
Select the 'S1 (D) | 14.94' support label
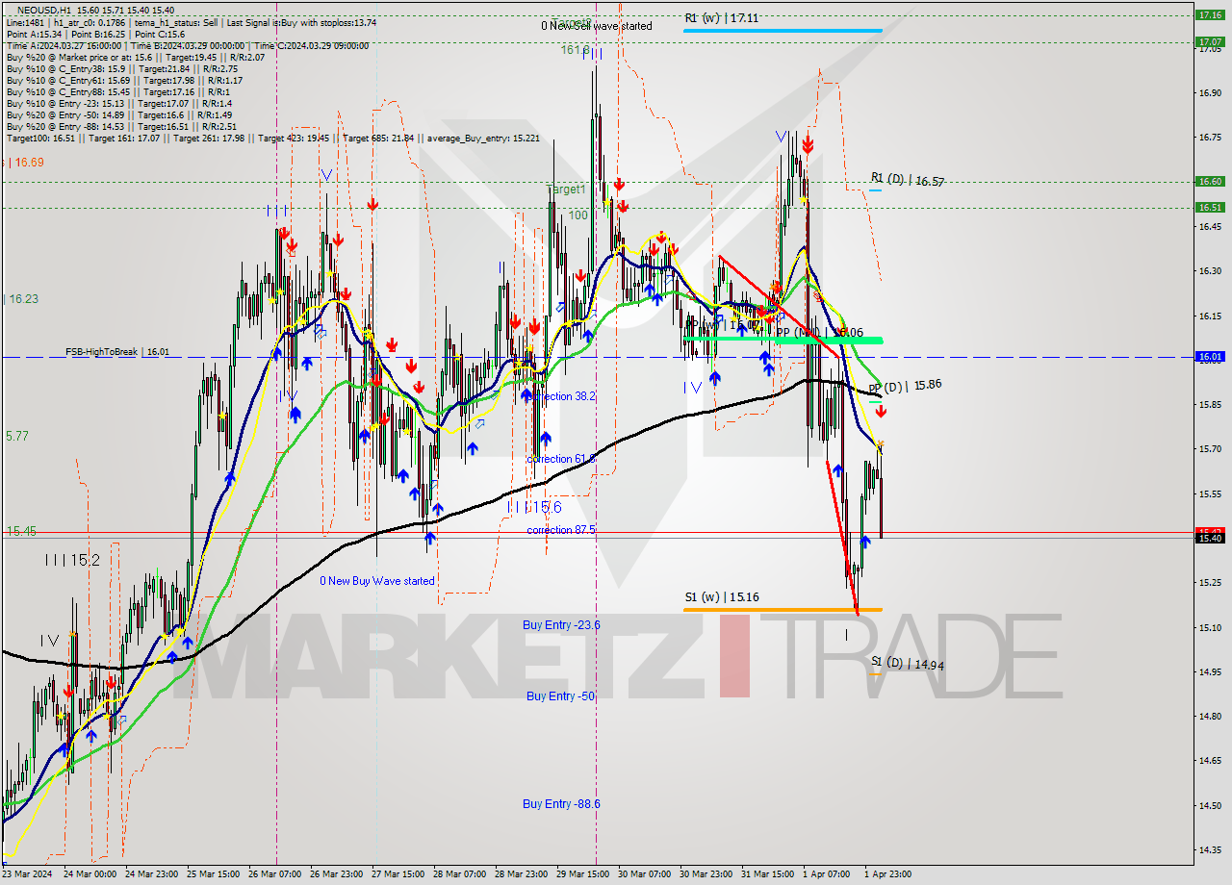pyautogui.click(x=908, y=663)
